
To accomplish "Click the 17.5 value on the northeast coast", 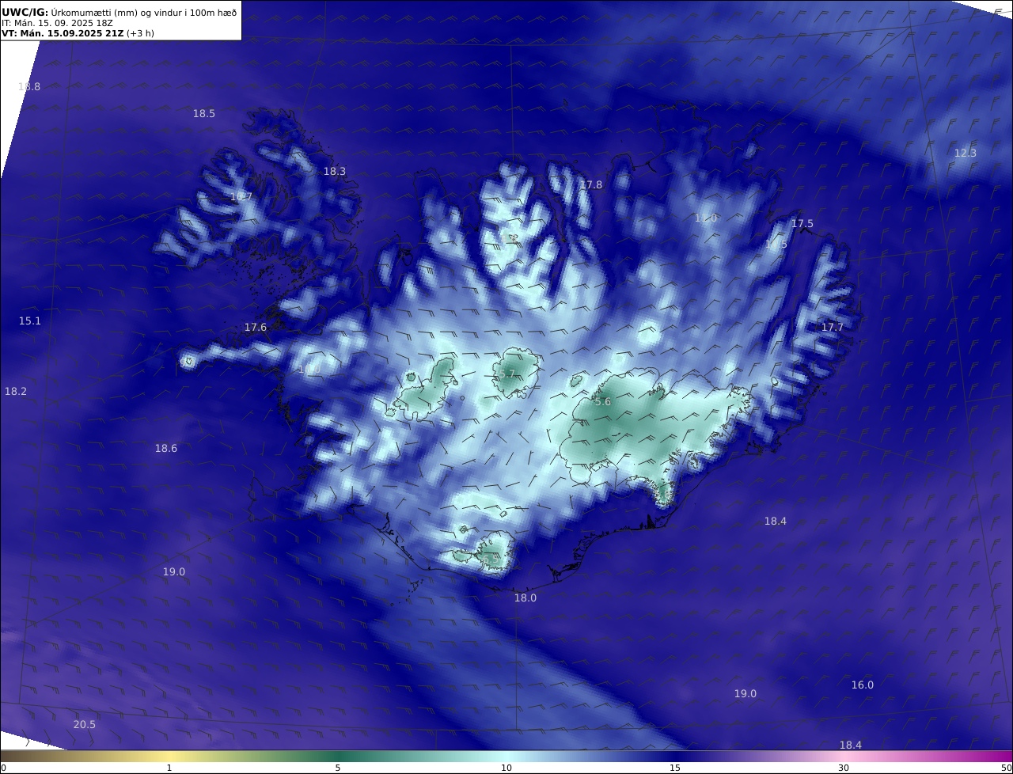I will [x=802, y=224].
